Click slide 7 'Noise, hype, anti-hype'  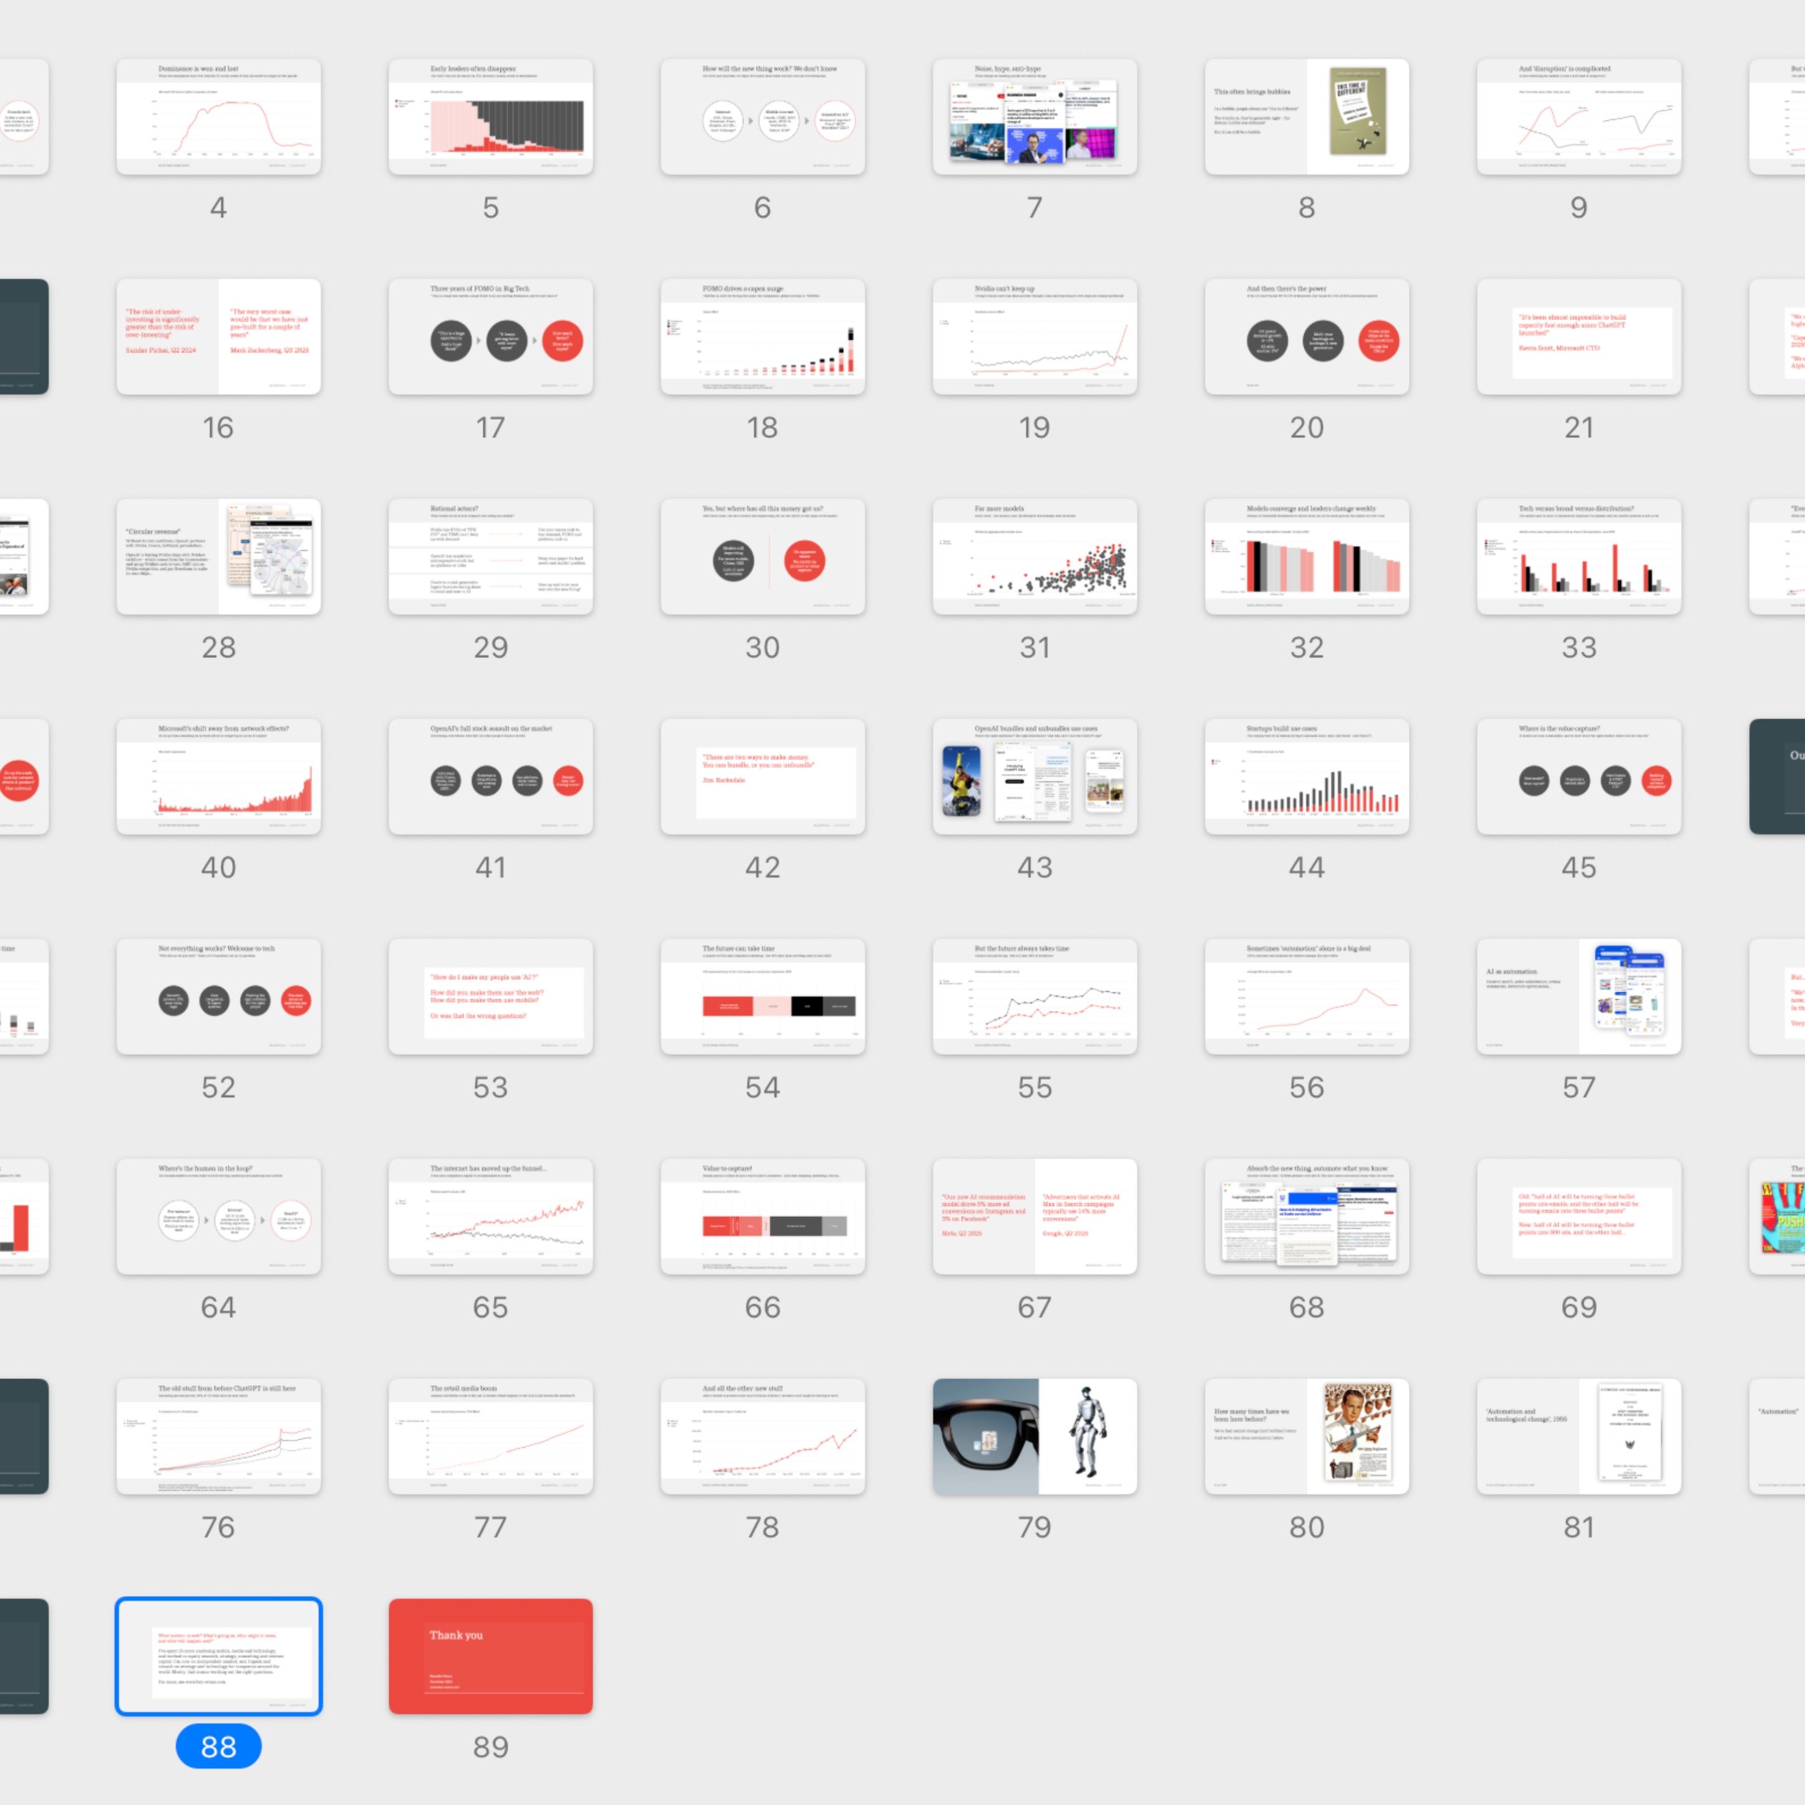pos(1034,116)
